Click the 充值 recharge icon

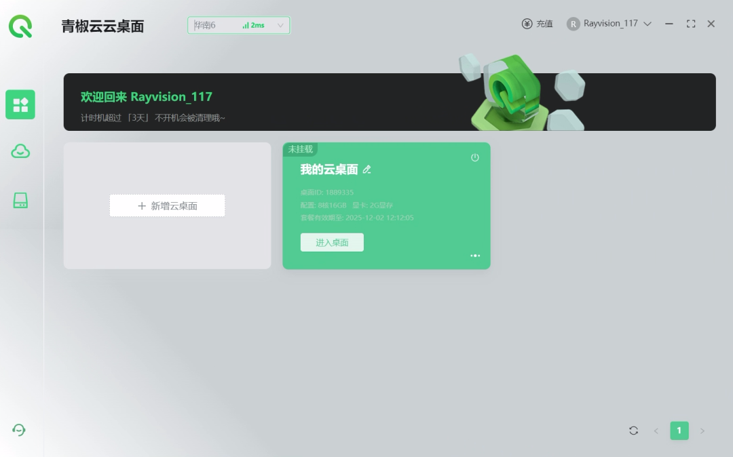[527, 24]
